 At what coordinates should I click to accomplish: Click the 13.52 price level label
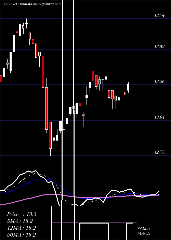point(159,47)
